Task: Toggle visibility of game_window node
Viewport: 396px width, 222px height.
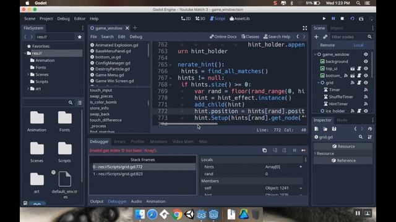Action: [366, 54]
